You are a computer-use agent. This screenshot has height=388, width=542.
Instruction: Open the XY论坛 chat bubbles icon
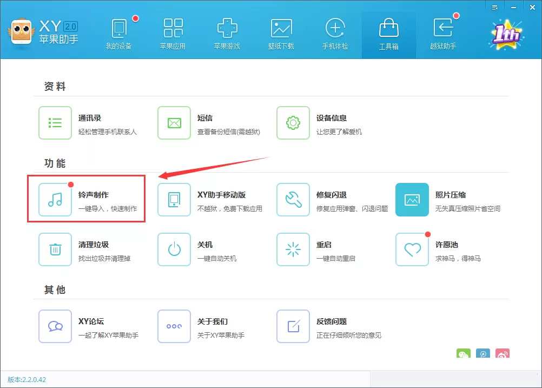tap(55, 326)
